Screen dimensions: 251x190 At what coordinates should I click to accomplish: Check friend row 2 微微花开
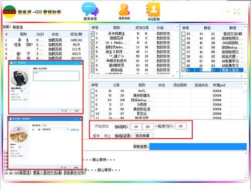(x=93, y=38)
